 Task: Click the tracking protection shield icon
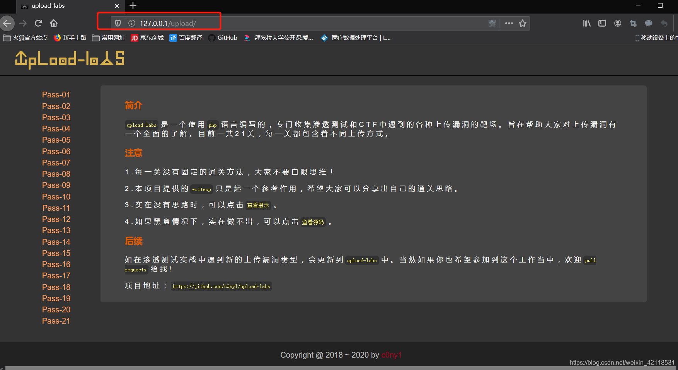(118, 23)
